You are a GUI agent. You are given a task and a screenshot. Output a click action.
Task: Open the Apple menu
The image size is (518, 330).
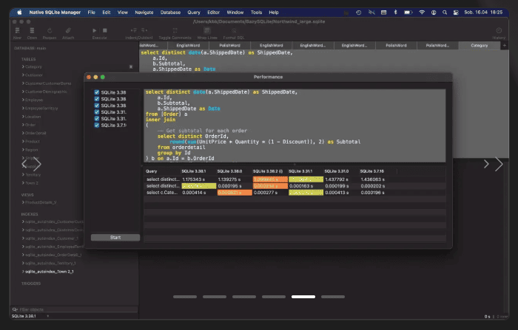pyautogui.click(x=19, y=13)
